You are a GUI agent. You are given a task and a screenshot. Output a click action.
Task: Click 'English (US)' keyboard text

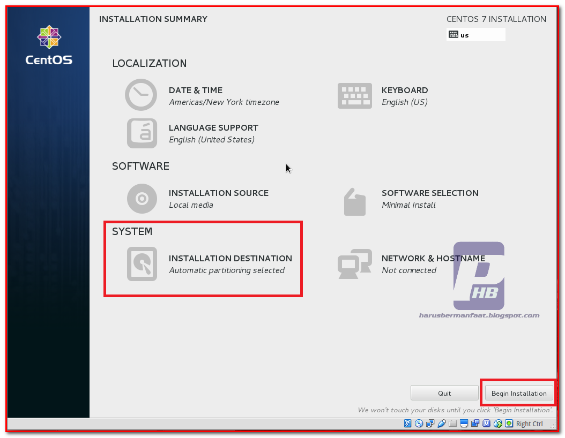(x=405, y=102)
